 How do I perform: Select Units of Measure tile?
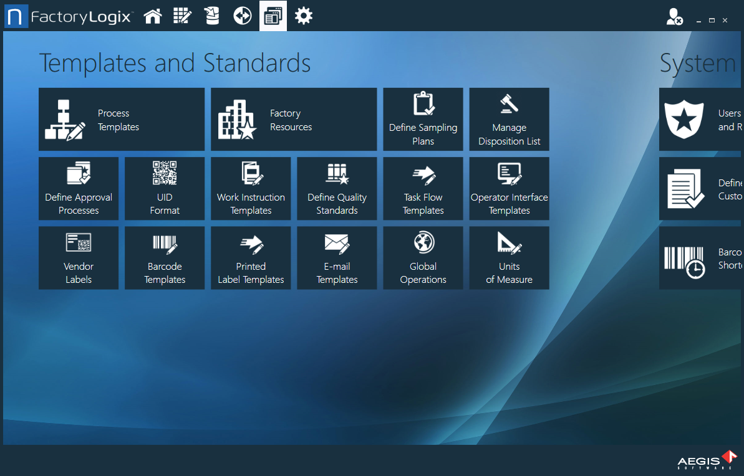pos(509,258)
